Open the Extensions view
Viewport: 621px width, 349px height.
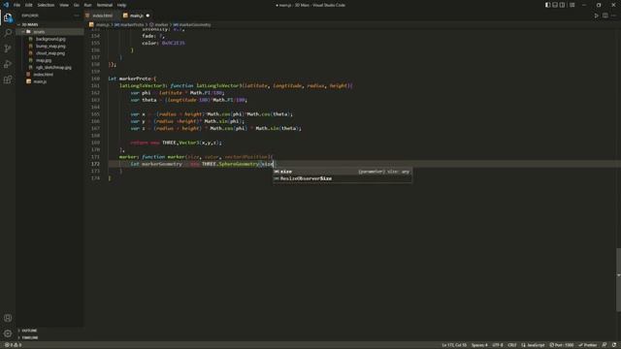coord(8,79)
